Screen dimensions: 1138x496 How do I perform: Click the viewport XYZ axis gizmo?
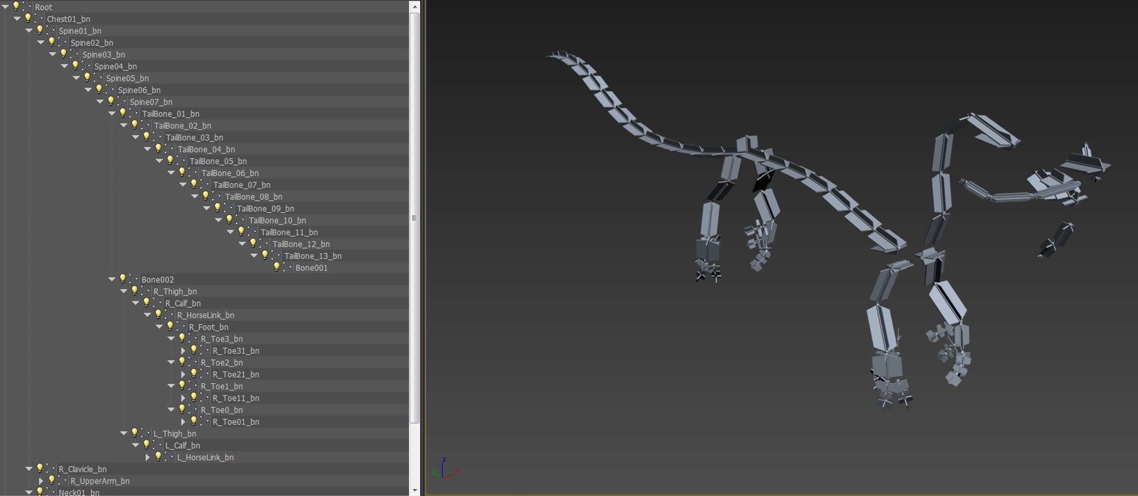445,468
